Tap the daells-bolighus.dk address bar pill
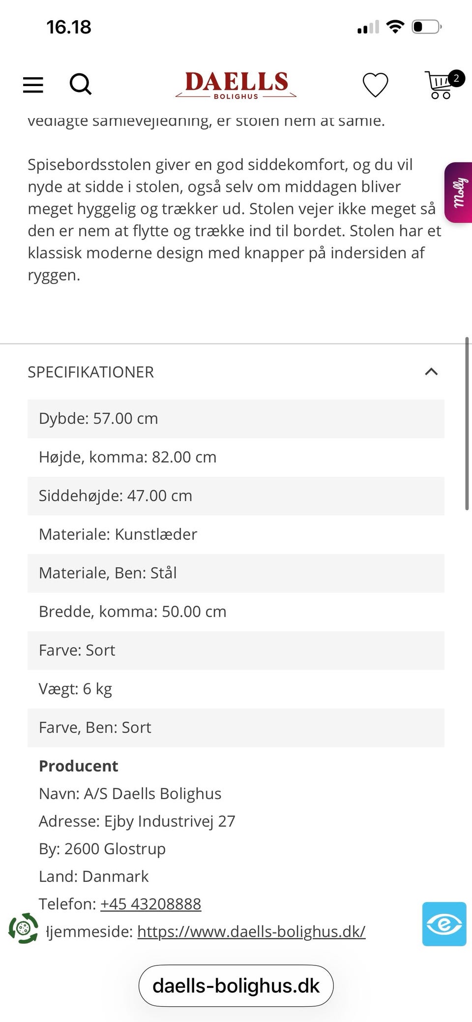The image size is (472, 1022). point(236,986)
